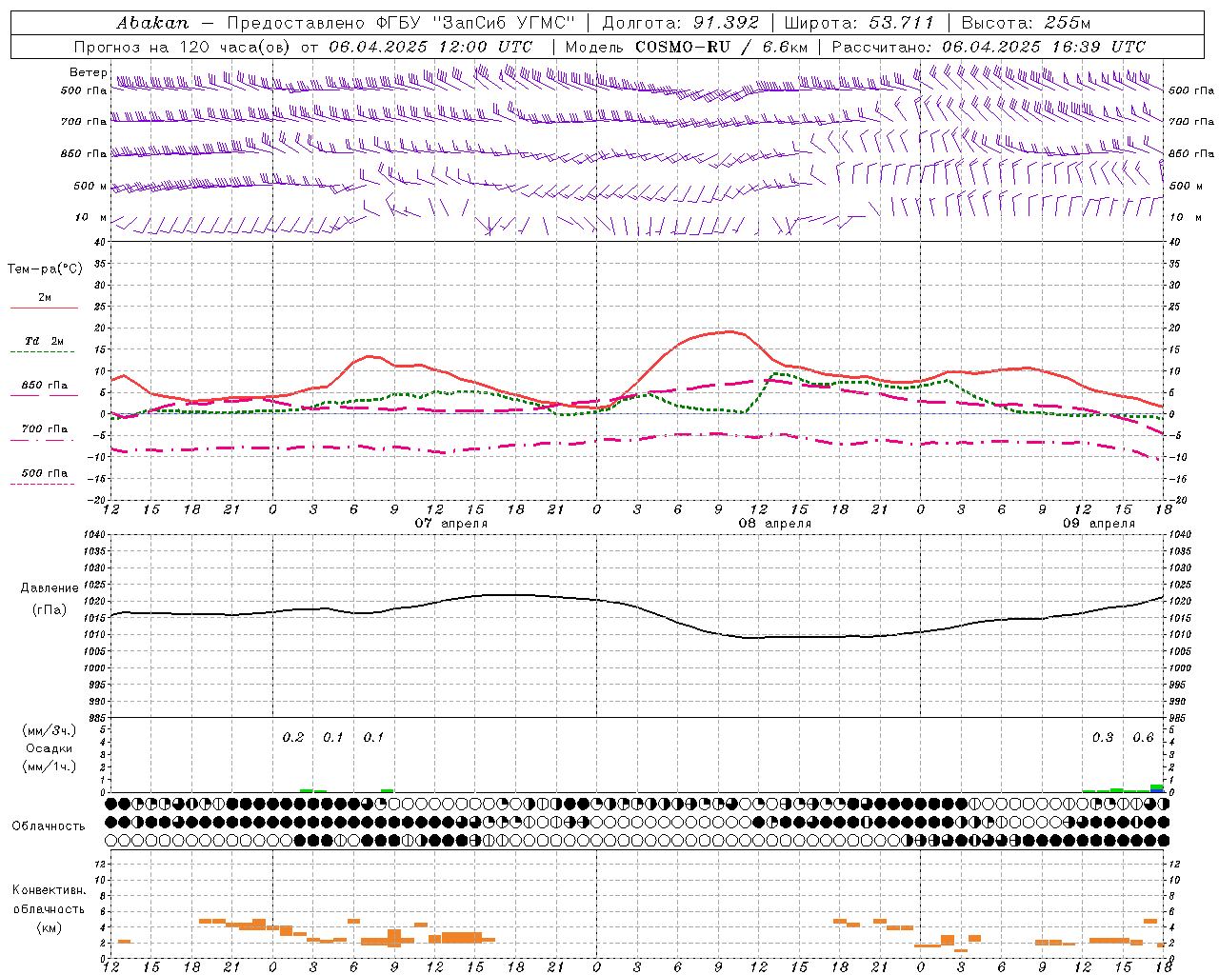
Task: Click the model name "COSMO-RU / 6.6км"
Action: tap(723, 46)
